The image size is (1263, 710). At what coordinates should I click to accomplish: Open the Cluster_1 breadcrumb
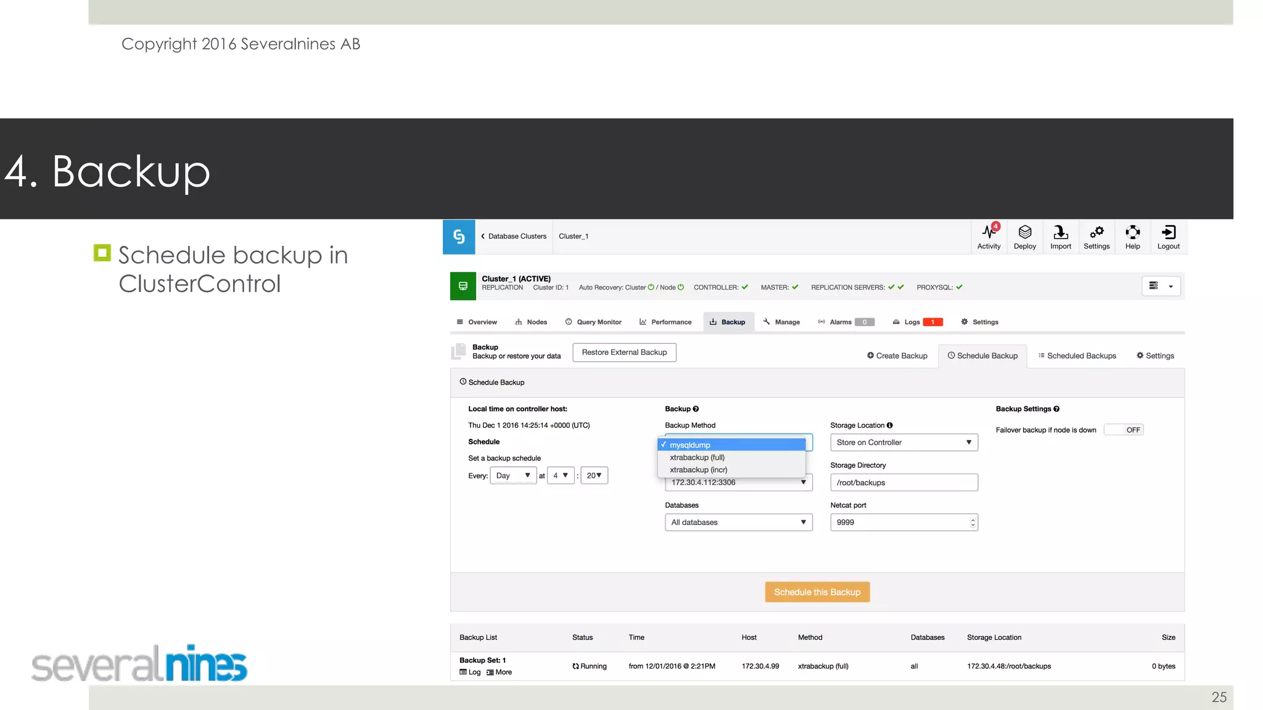click(574, 236)
